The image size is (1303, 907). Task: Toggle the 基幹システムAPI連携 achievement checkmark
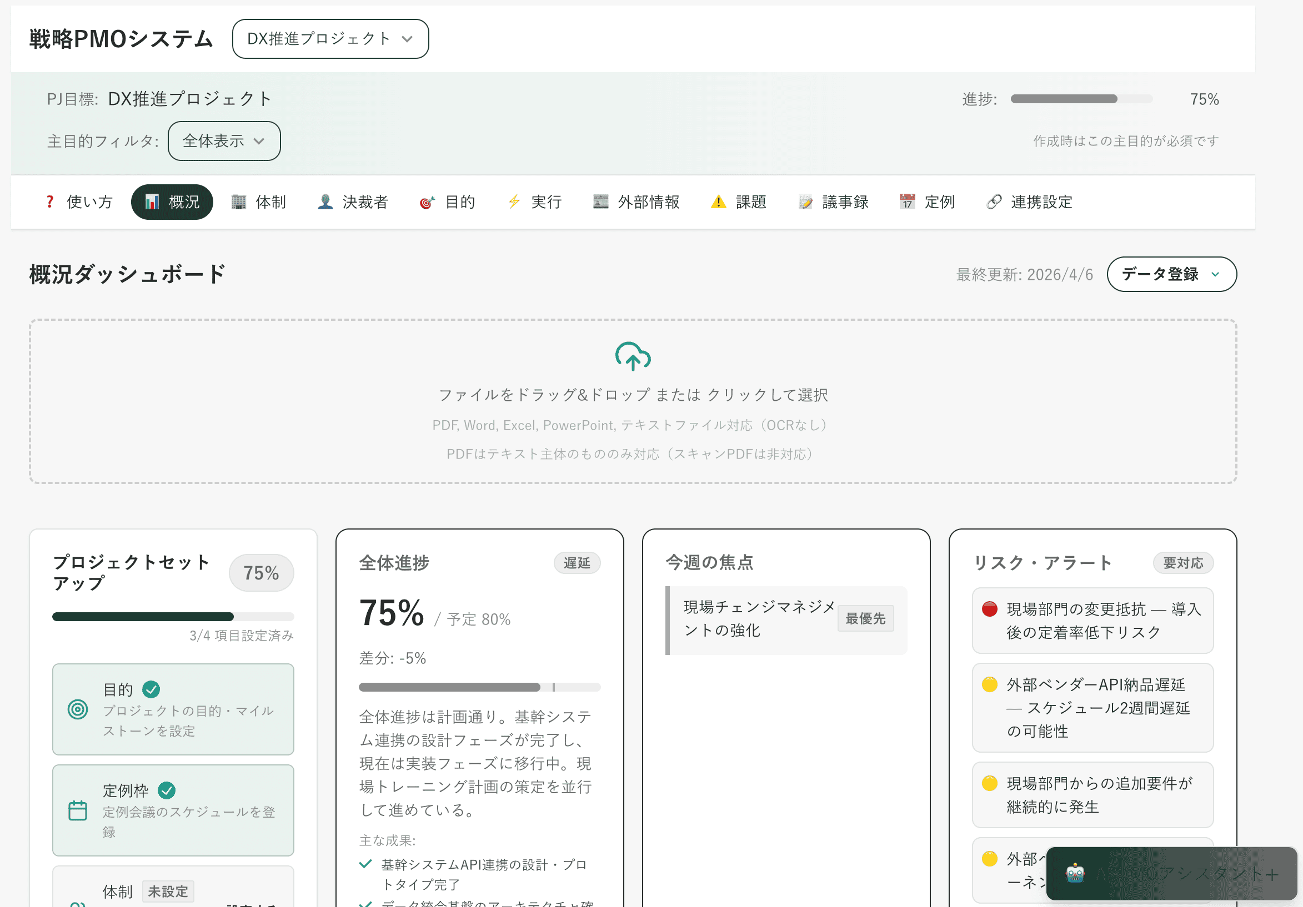[x=365, y=863]
